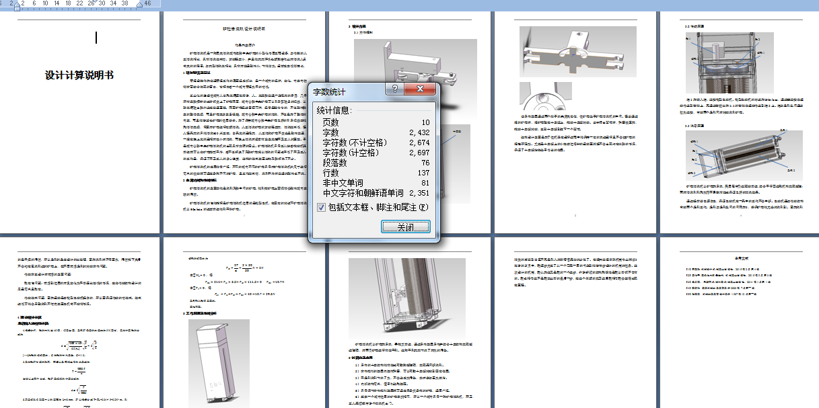Uncheck 包括文本框、脚注和尾注 checkbox
Viewport: 819px width, 408px height.
point(321,207)
